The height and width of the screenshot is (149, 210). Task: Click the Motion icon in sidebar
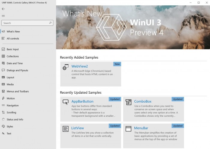click(3, 98)
